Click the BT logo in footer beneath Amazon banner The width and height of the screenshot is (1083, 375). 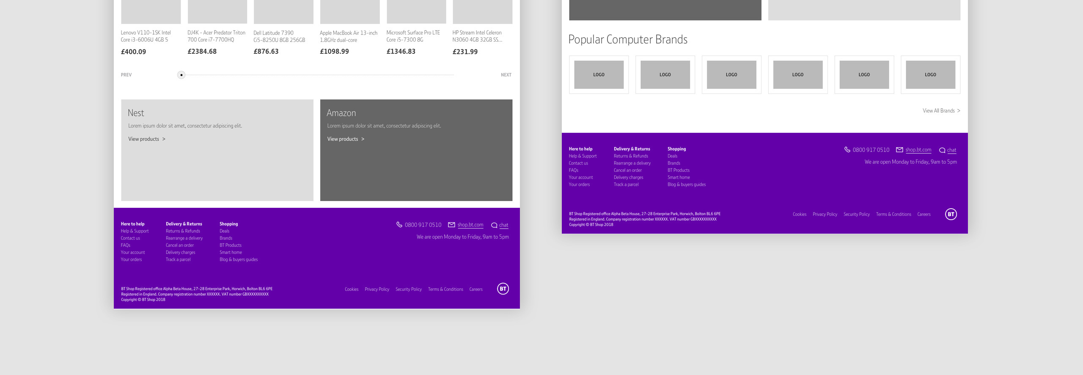503,289
